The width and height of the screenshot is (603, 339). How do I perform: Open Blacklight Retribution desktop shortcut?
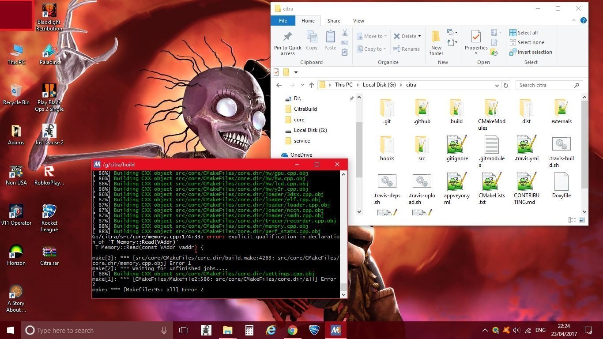tap(49, 18)
